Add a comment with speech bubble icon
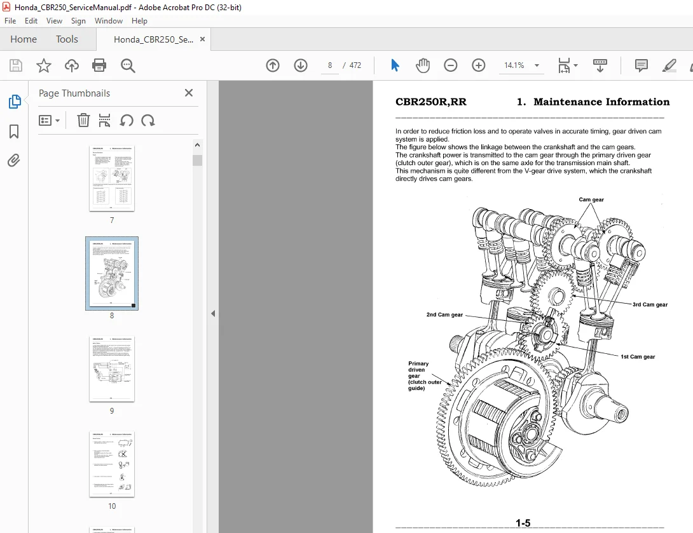The width and height of the screenshot is (693, 533). coord(642,65)
